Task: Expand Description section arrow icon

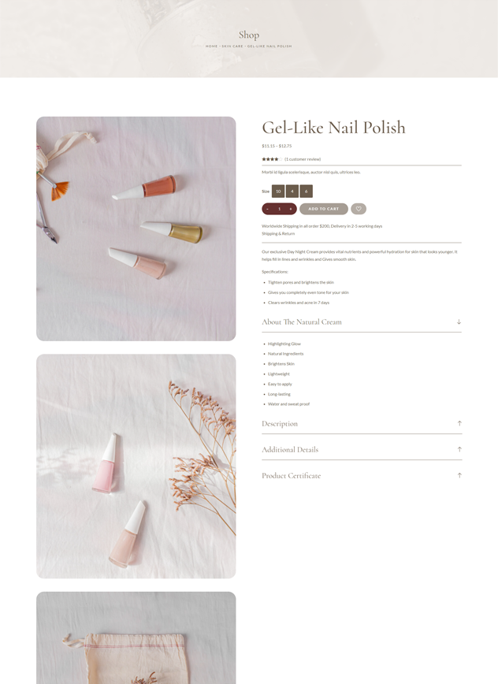Action: click(459, 424)
